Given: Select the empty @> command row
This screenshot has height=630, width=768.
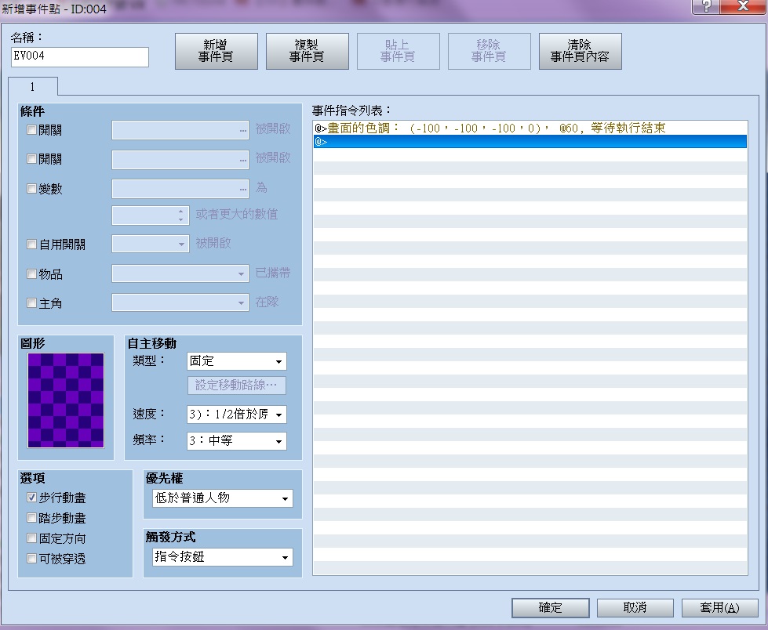Looking at the screenshot, I should pyautogui.click(x=530, y=141).
